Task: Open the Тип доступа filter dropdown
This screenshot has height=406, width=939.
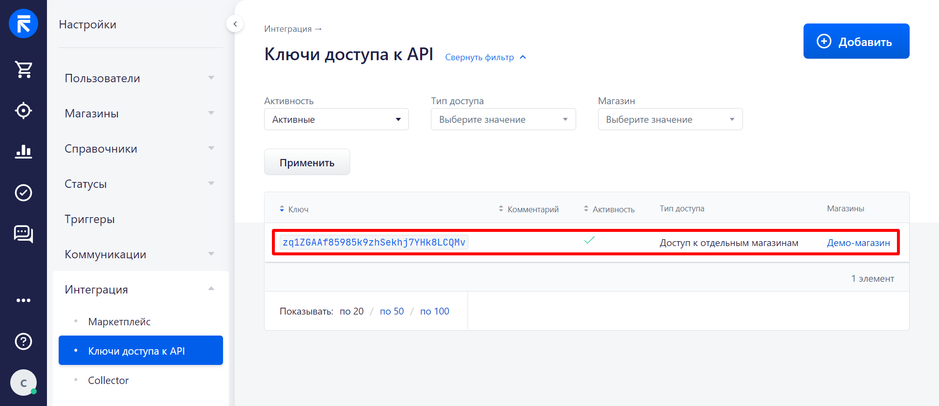Action: coord(503,119)
